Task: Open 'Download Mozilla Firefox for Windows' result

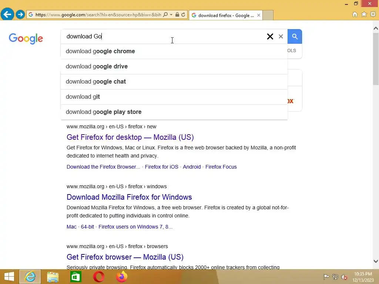Action: [x=129, y=197]
